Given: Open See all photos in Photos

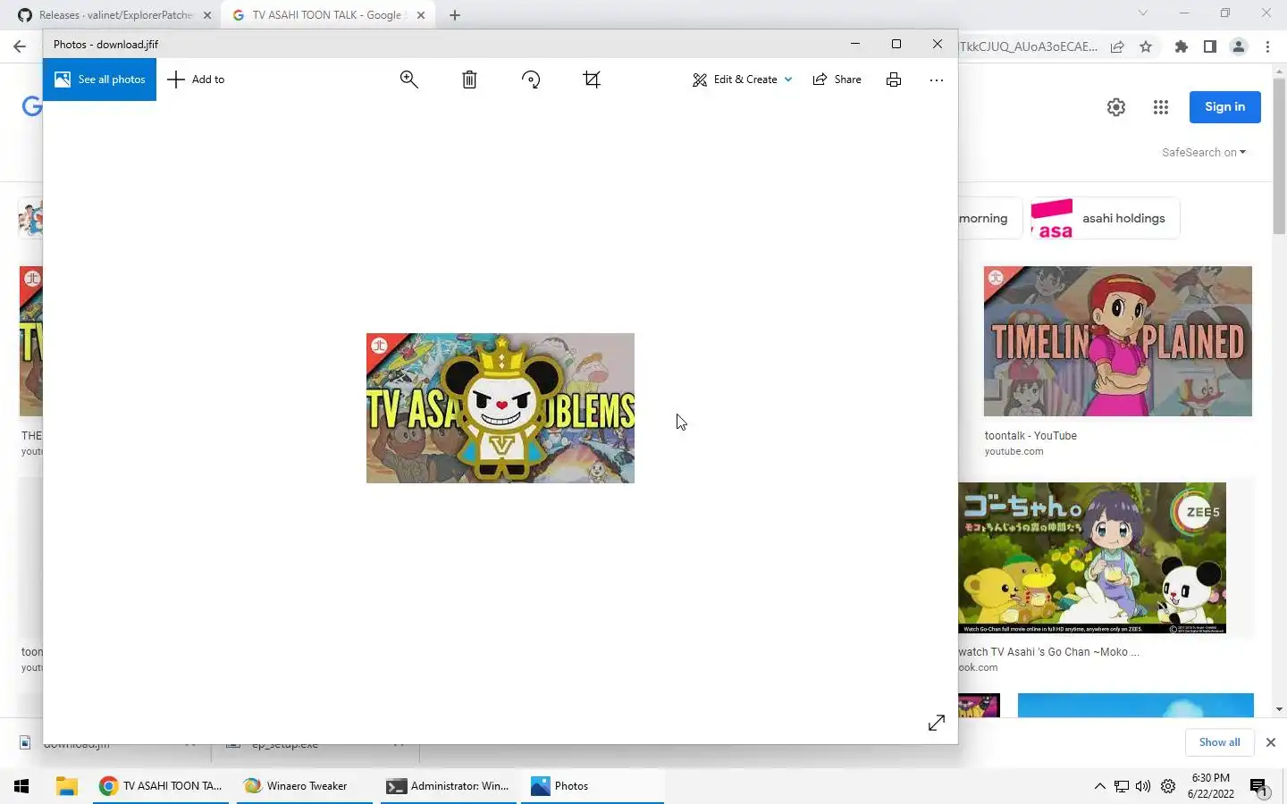Looking at the screenshot, I should tap(99, 80).
